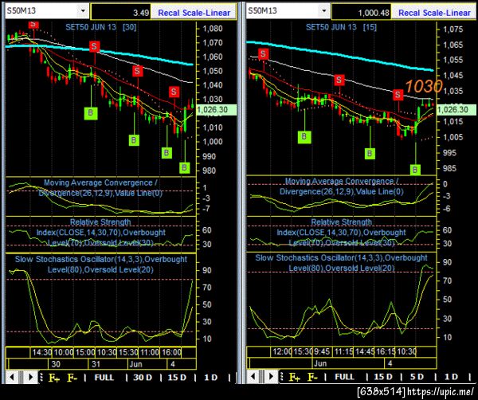Click the 31 date label on left chart axis
The height and width of the screenshot is (400, 478).
(96, 364)
